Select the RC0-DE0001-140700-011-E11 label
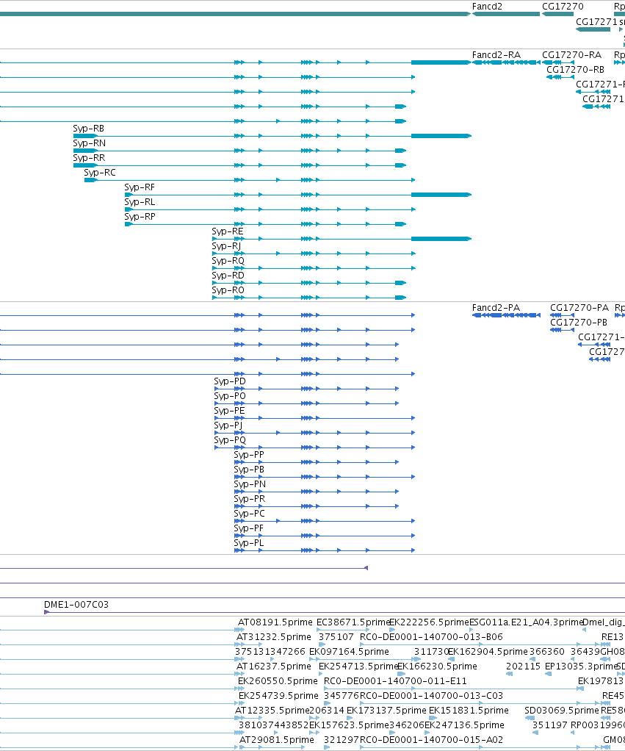 click(x=395, y=681)
